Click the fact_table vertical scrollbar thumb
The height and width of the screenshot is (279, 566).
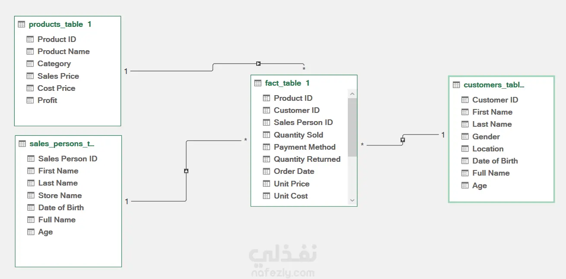point(352,128)
